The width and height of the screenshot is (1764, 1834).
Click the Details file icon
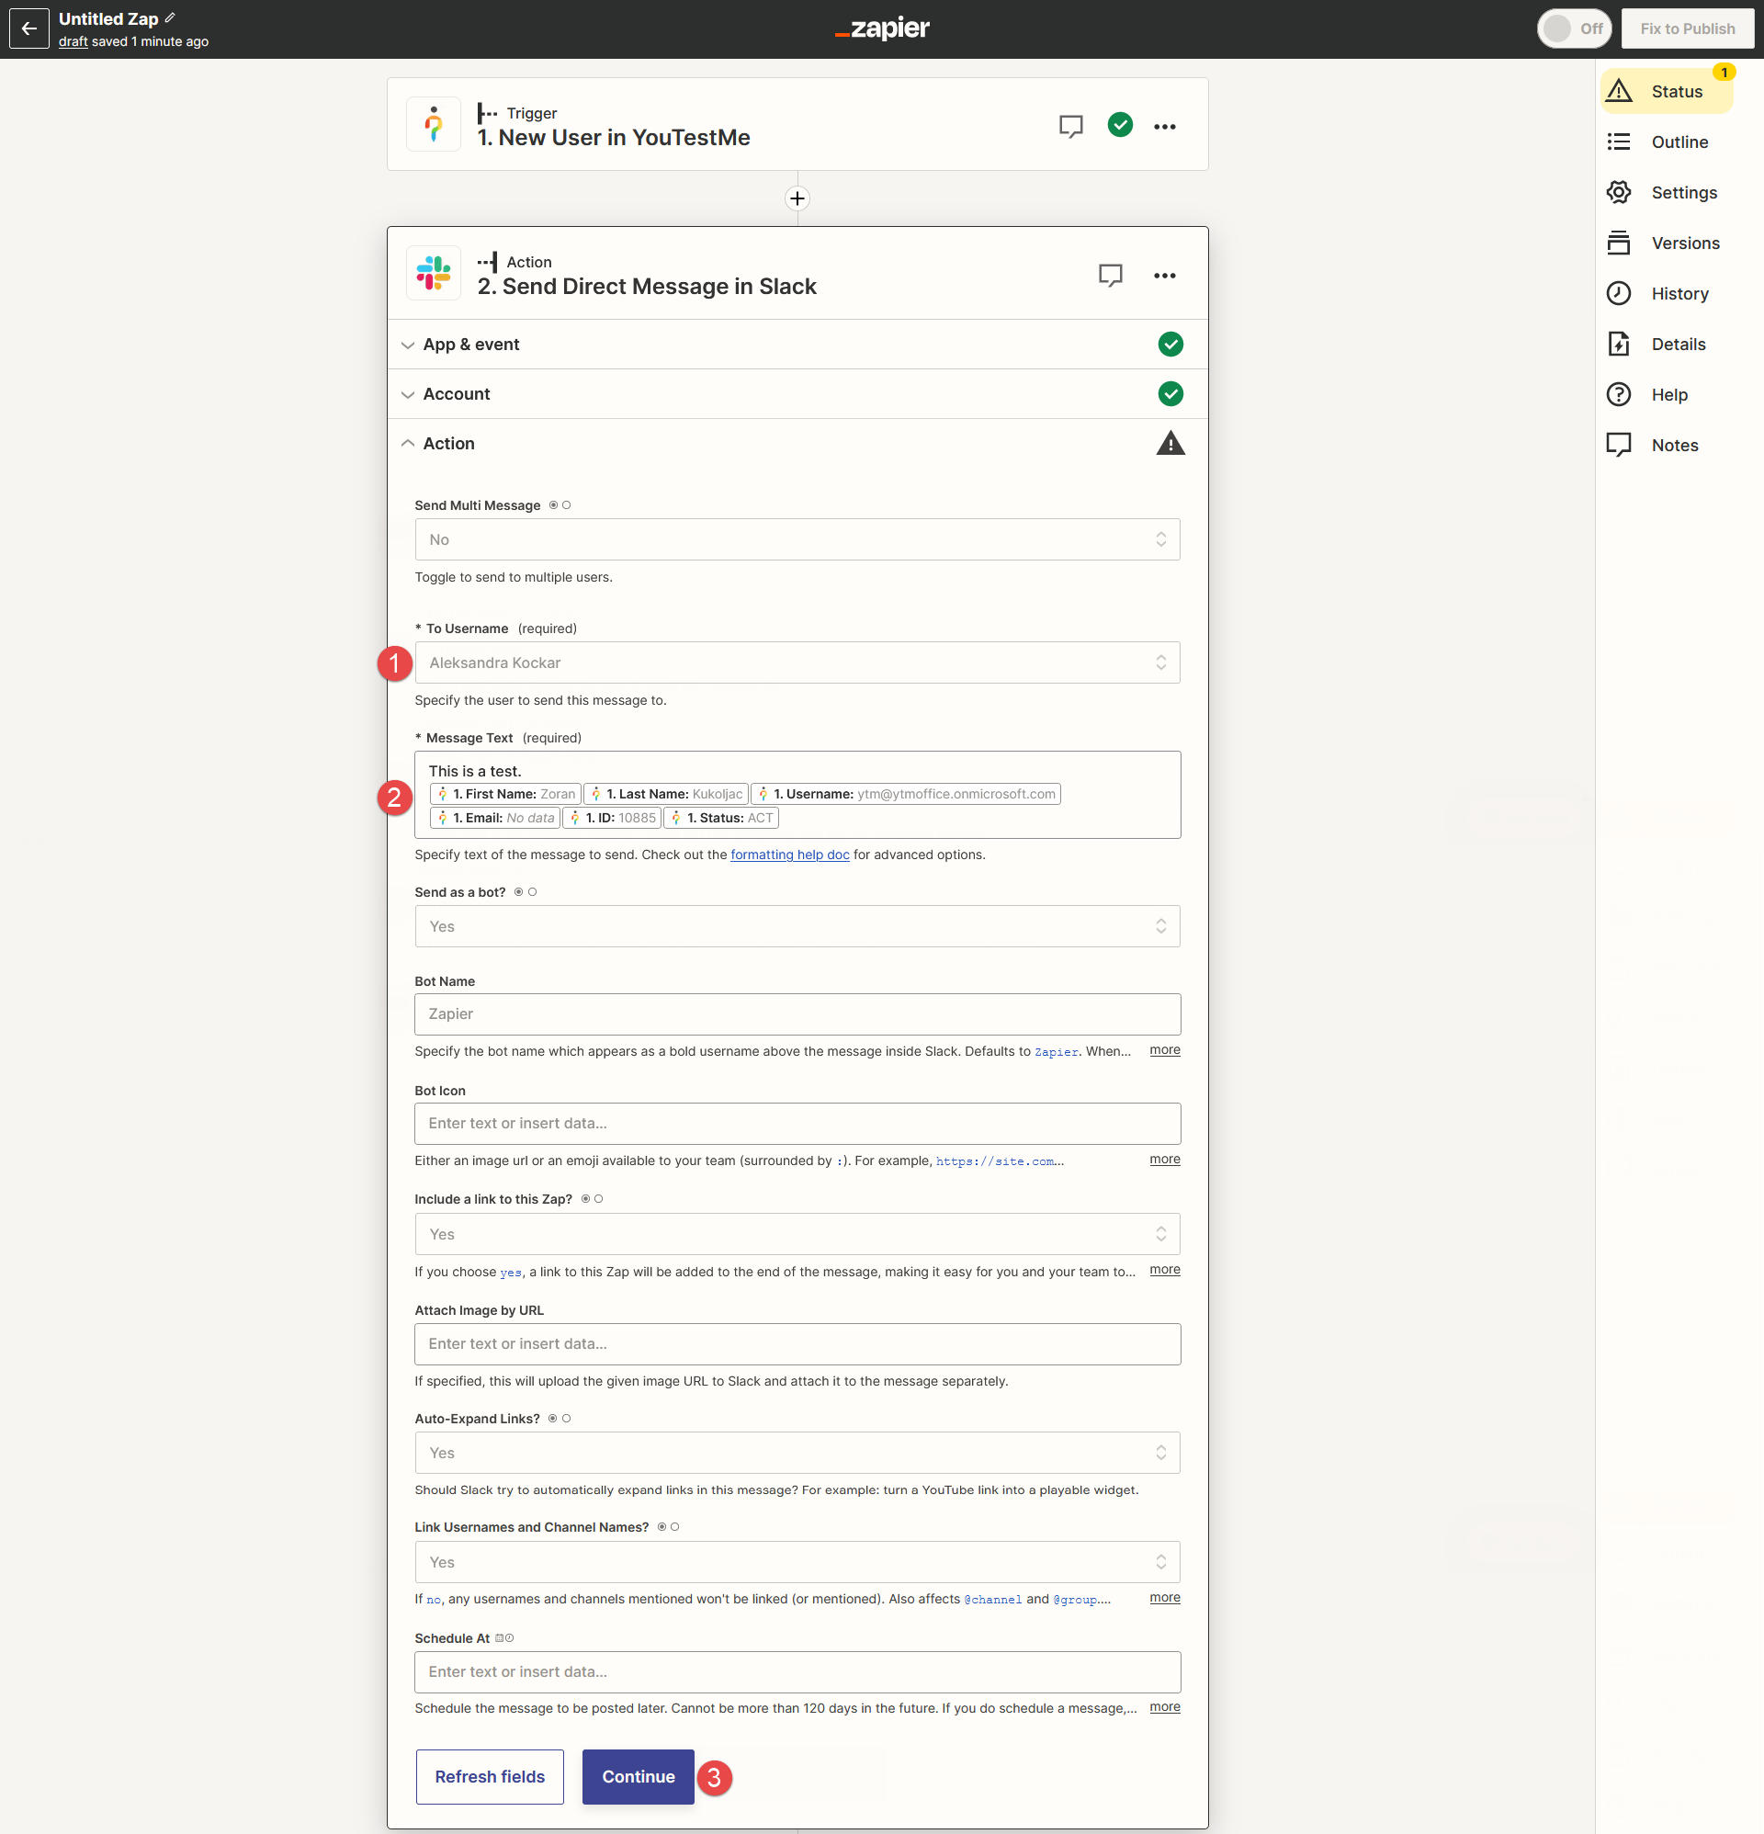click(x=1619, y=344)
